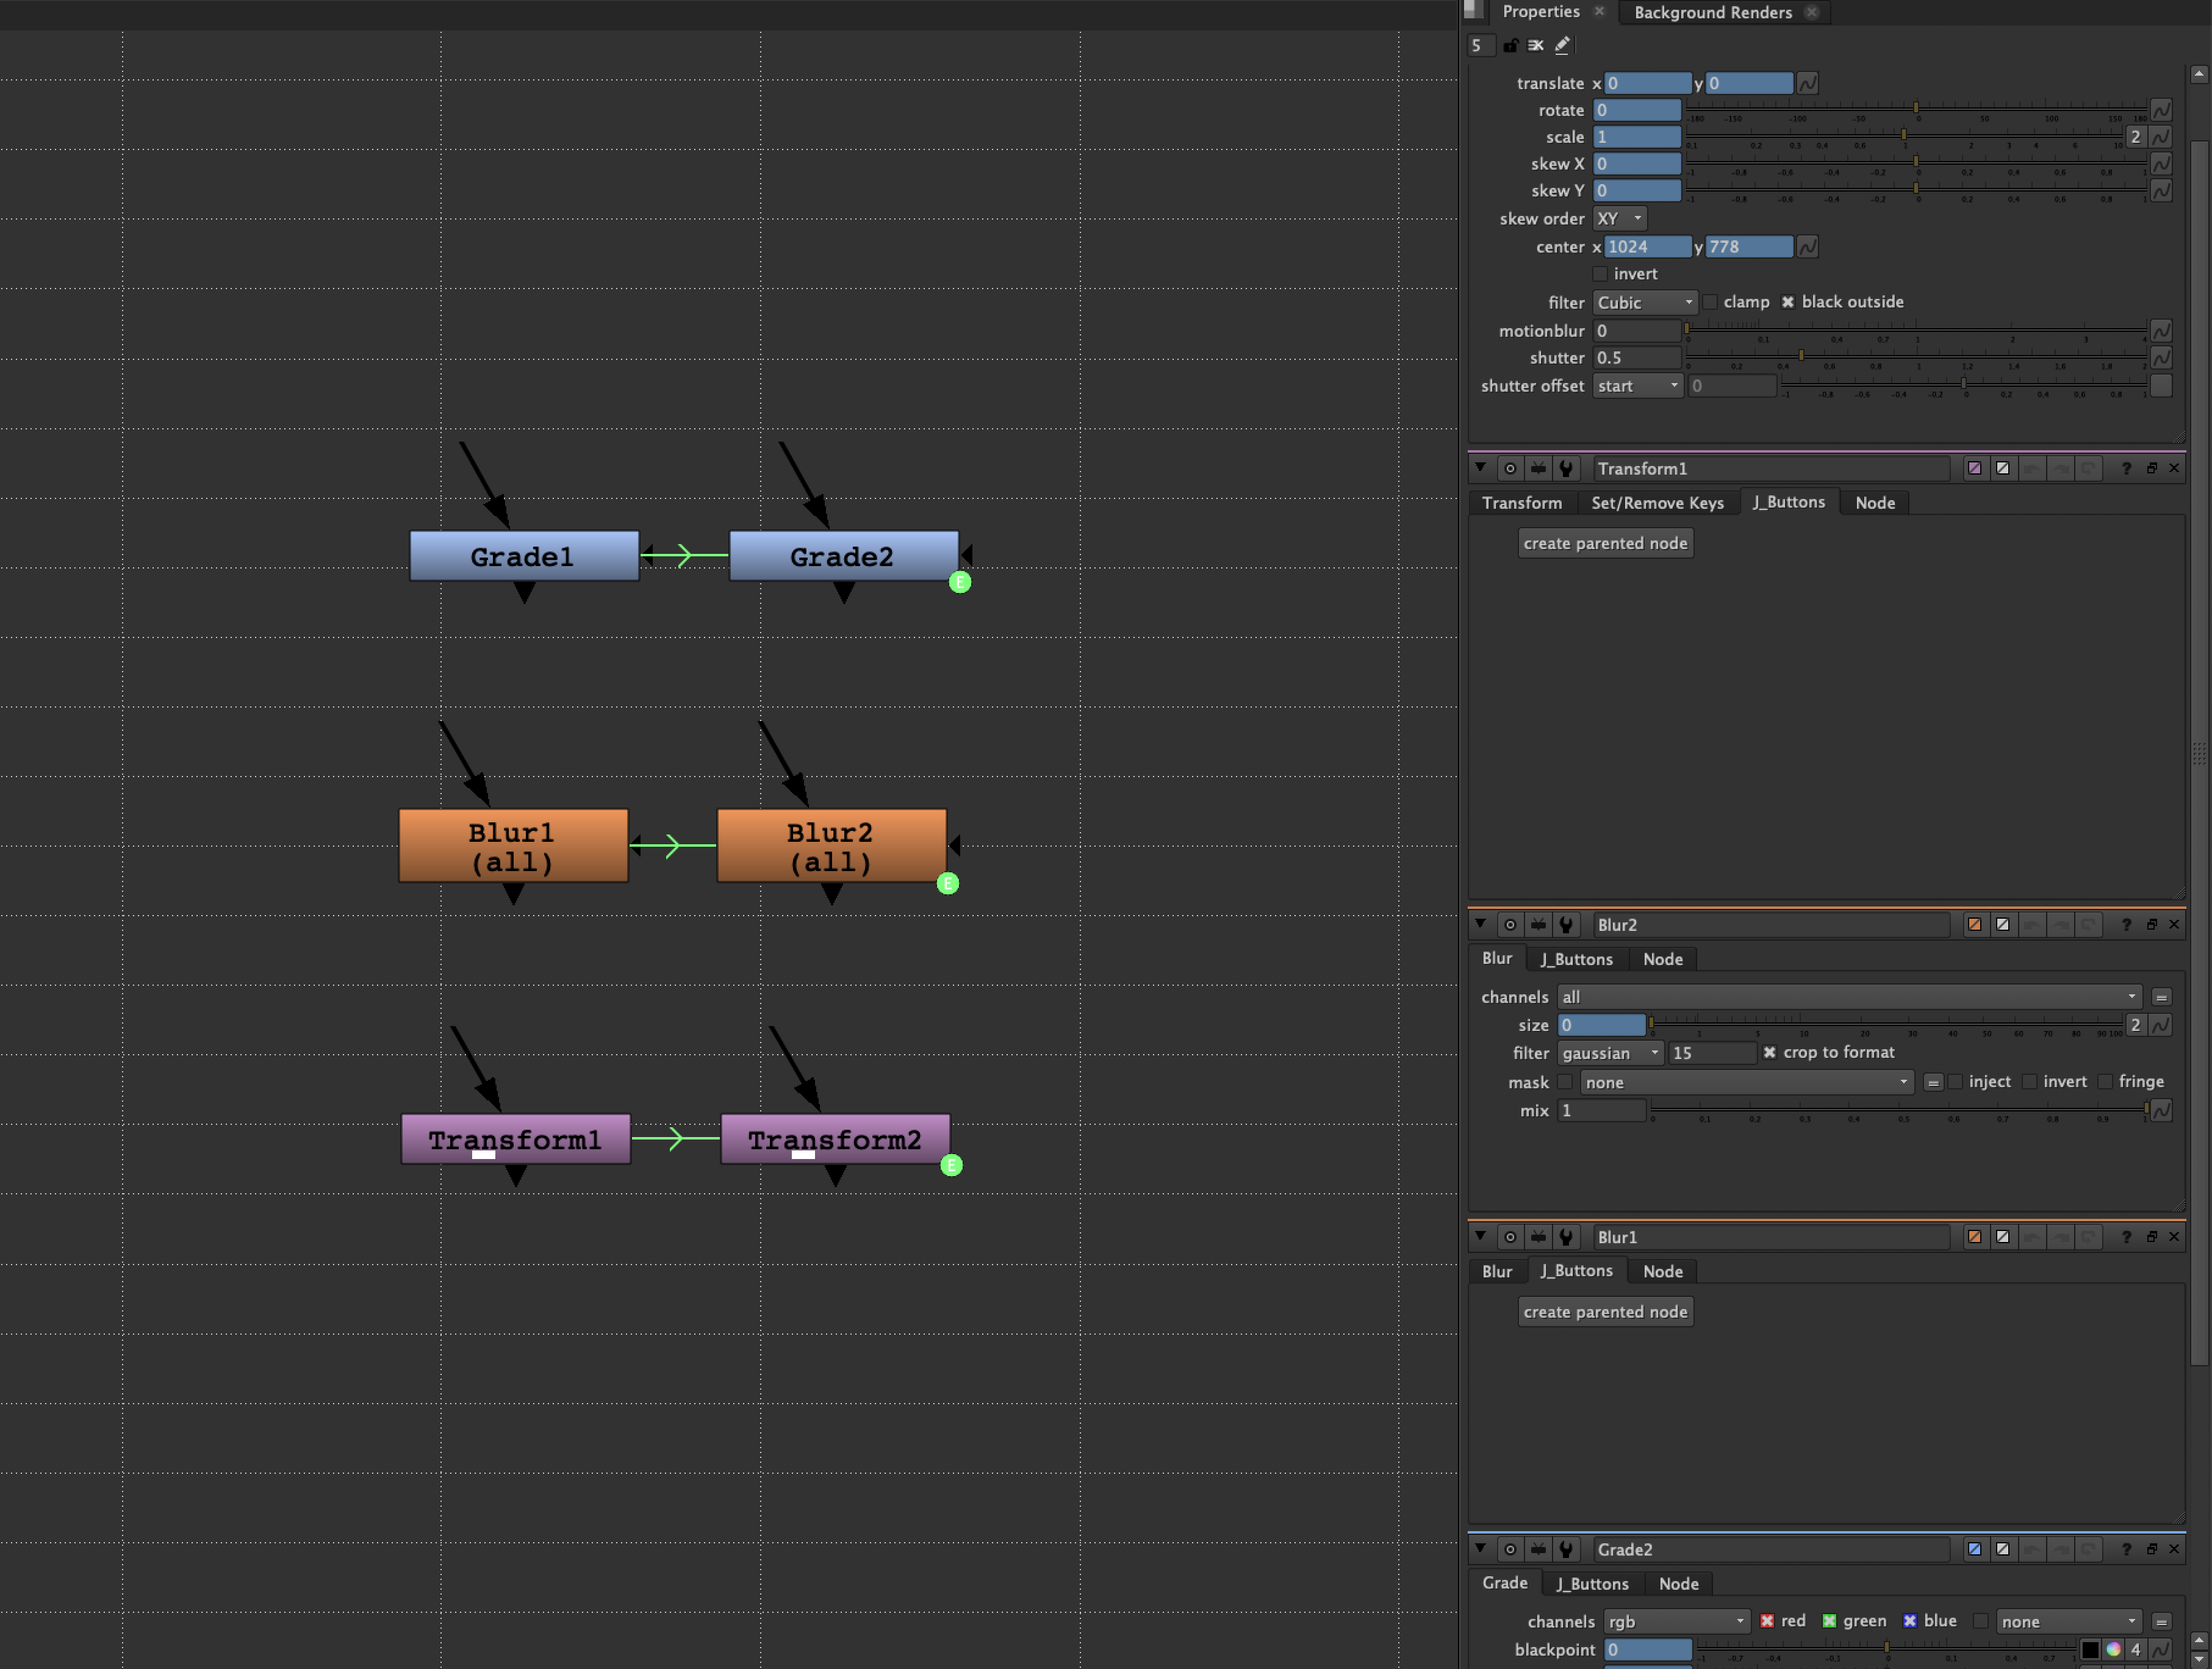Enable the clamp checkbox
The width and height of the screenshot is (2212, 1669).
coord(1710,302)
